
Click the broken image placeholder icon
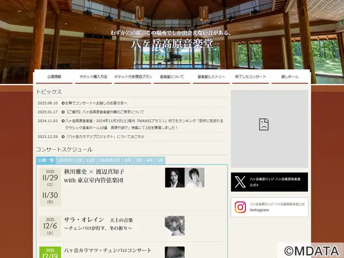(x=264, y=125)
